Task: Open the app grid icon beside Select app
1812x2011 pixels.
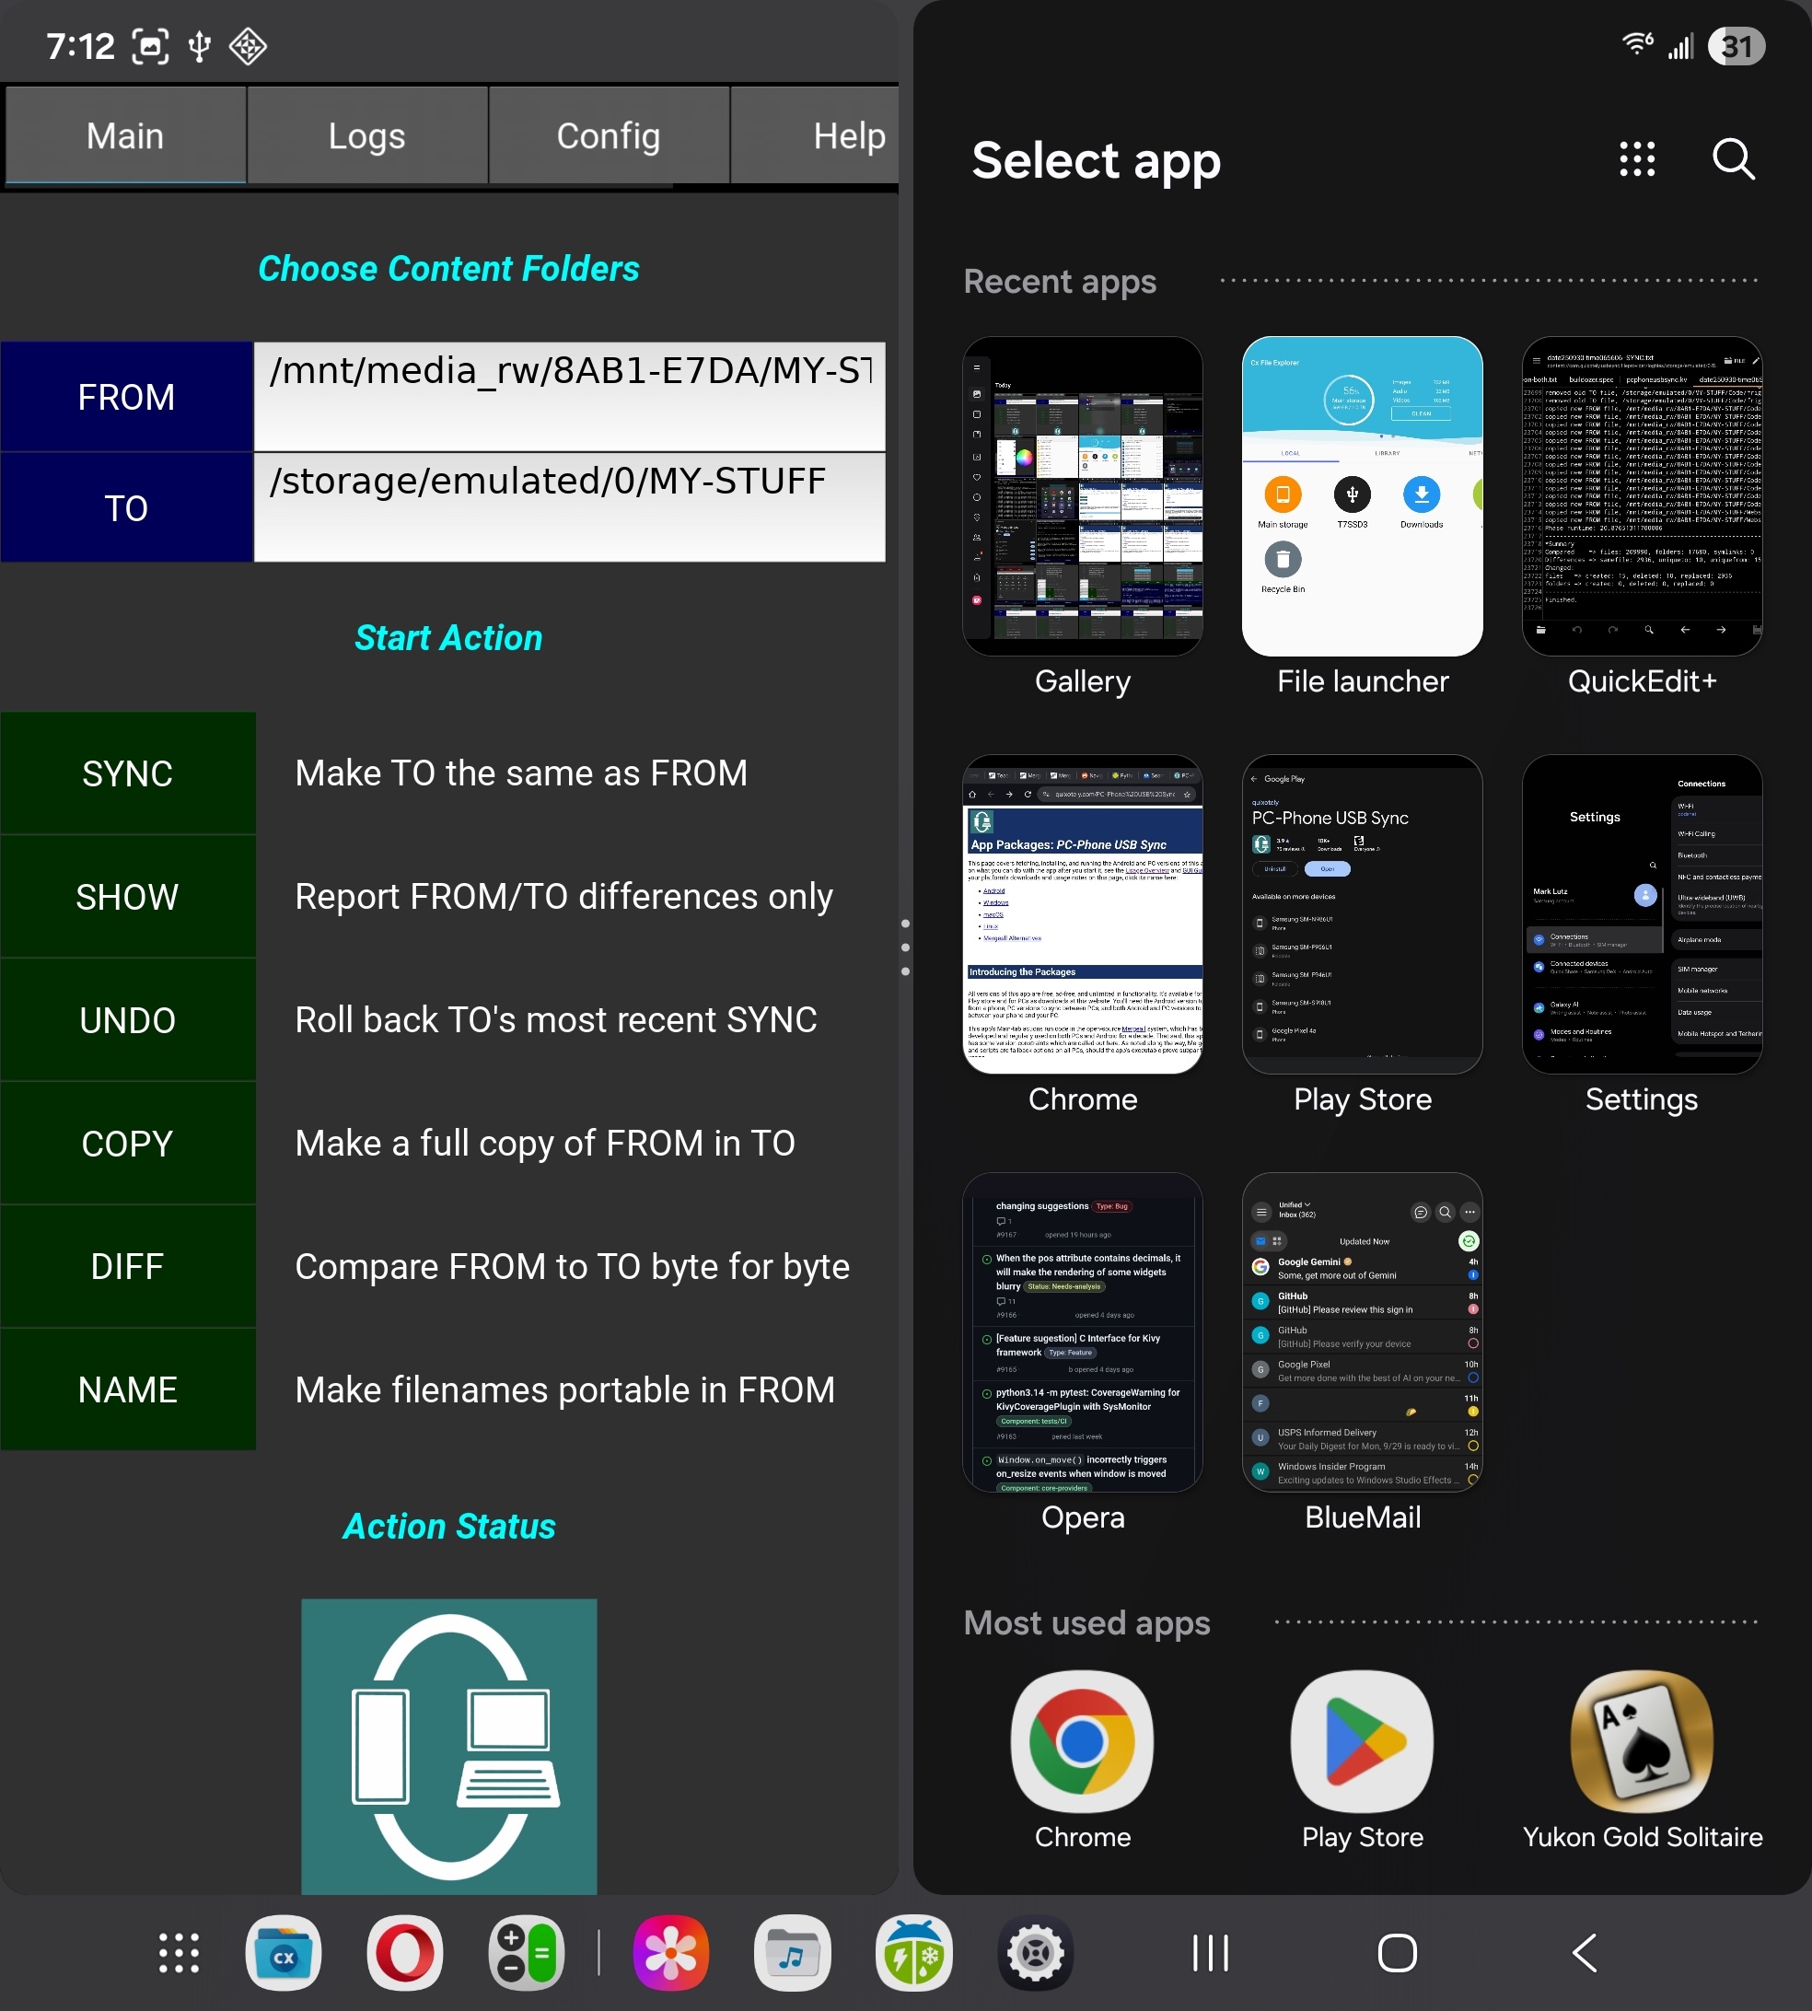Action: pos(1637,159)
